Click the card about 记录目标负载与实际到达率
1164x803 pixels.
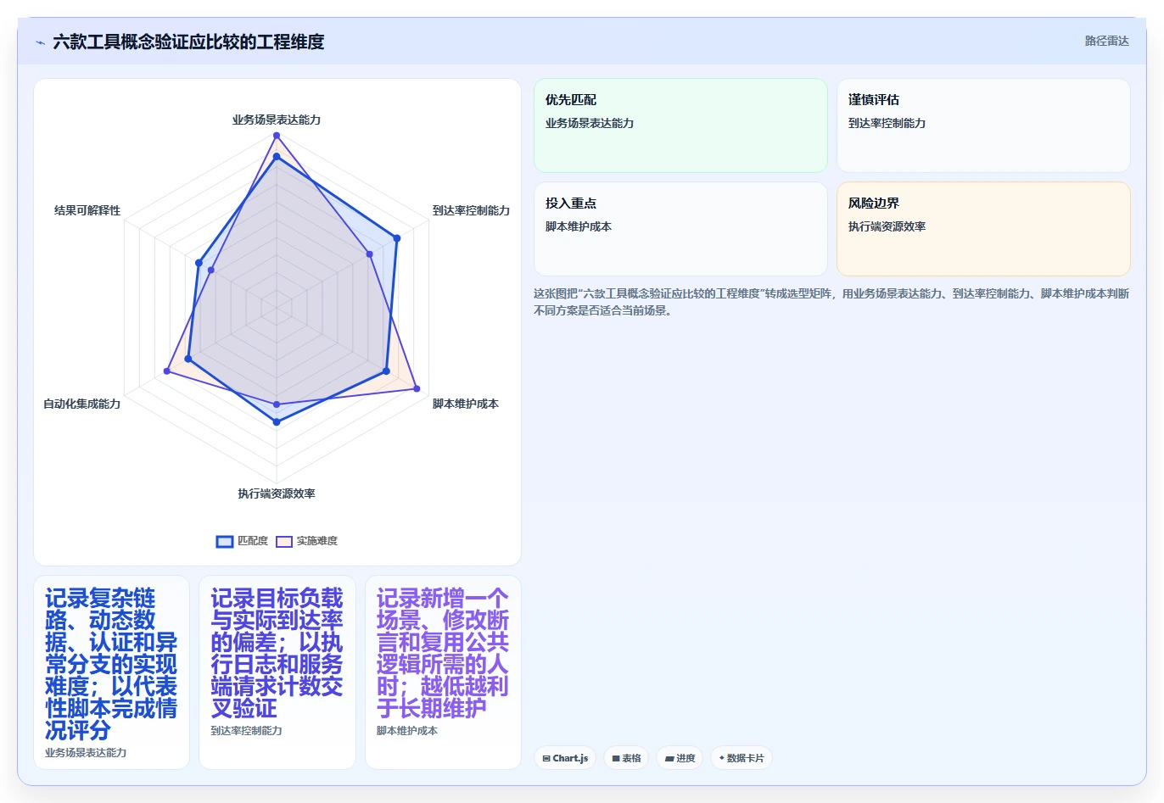point(277,672)
